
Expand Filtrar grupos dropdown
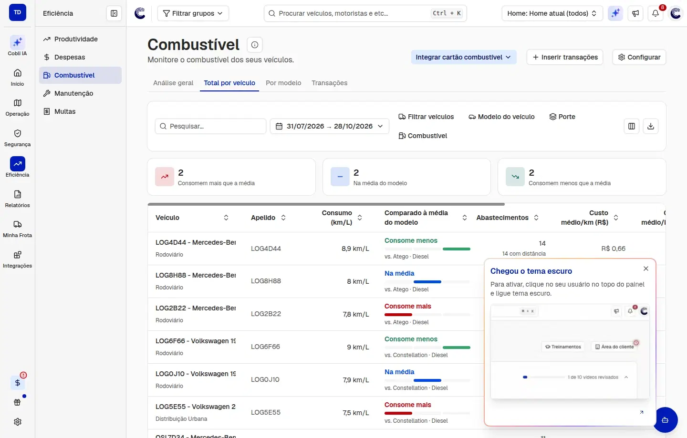click(193, 13)
